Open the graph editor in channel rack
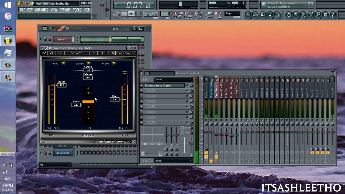The image size is (345, 194). coord(134,29)
